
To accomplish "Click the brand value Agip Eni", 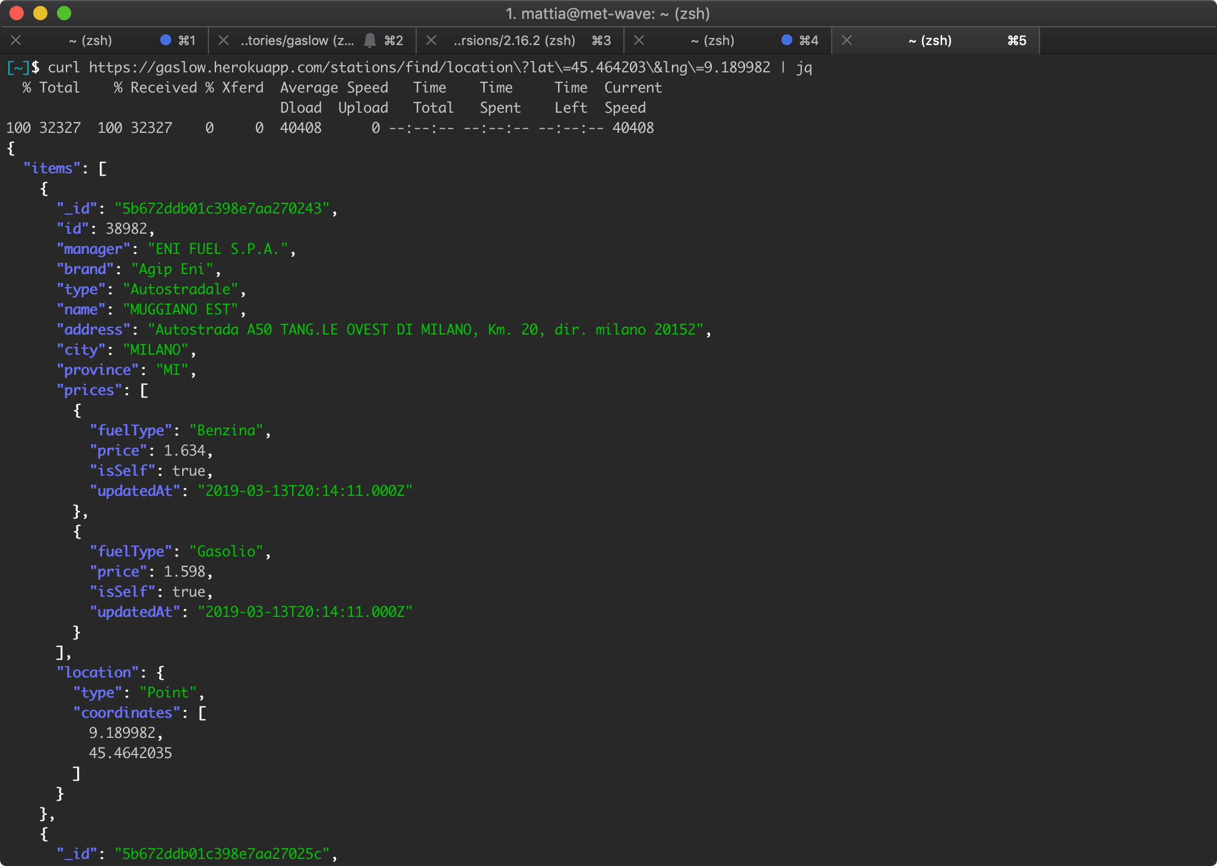I will coord(172,269).
